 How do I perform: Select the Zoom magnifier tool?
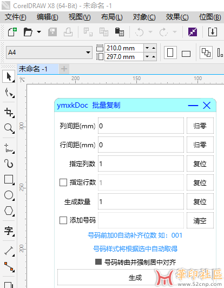(x=9, y=128)
